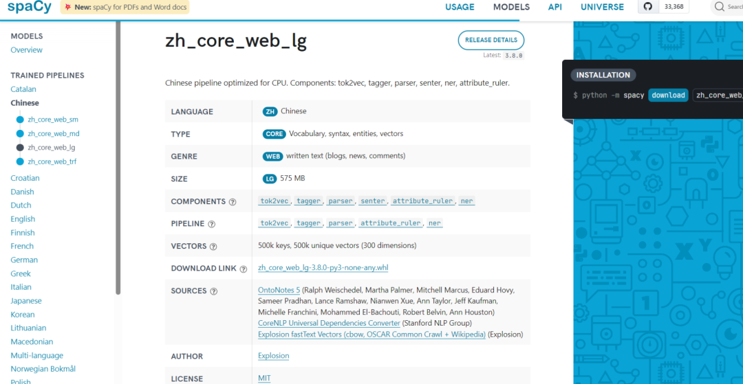Screen dimensions: 743x384
Task: Expand the Finnish pipelines link
Action: pos(23,233)
